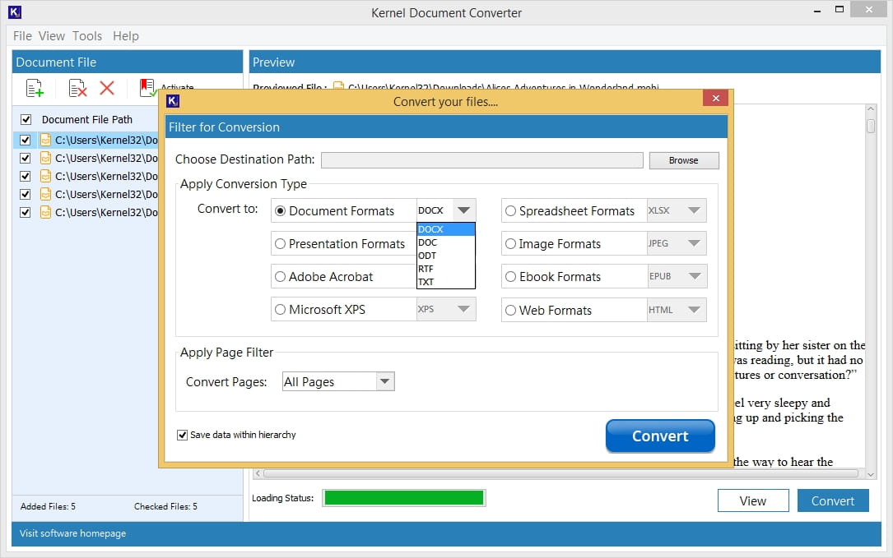The height and width of the screenshot is (558, 893).
Task: Open the EPUB ebook format dropdown
Action: point(694,276)
